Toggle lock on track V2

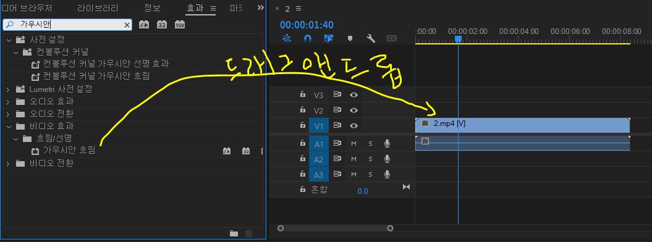pyautogui.click(x=303, y=110)
